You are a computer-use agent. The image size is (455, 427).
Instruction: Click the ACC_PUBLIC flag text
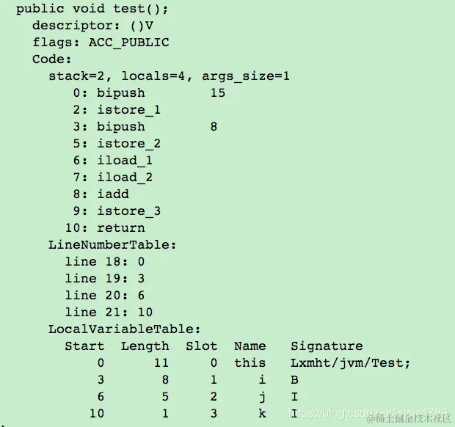click(x=128, y=43)
